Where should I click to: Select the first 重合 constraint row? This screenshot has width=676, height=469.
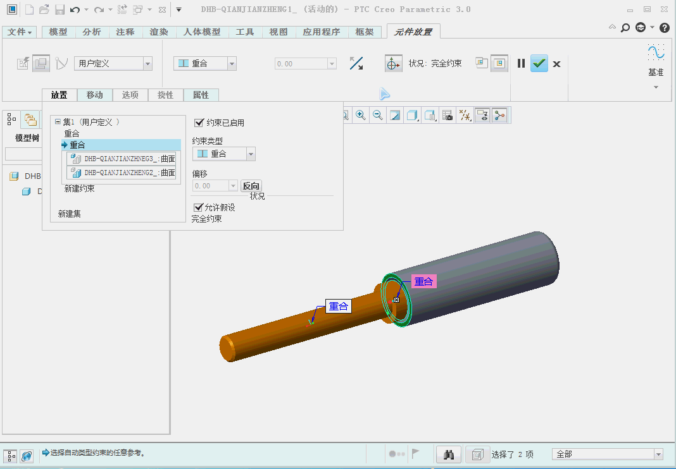[x=72, y=134]
